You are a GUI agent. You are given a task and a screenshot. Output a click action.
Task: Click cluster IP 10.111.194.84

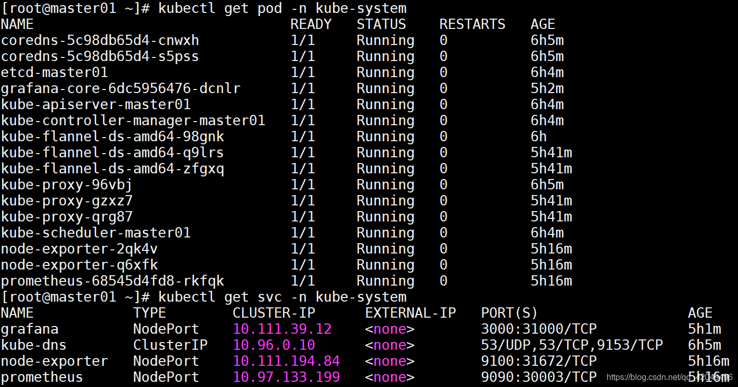(286, 362)
